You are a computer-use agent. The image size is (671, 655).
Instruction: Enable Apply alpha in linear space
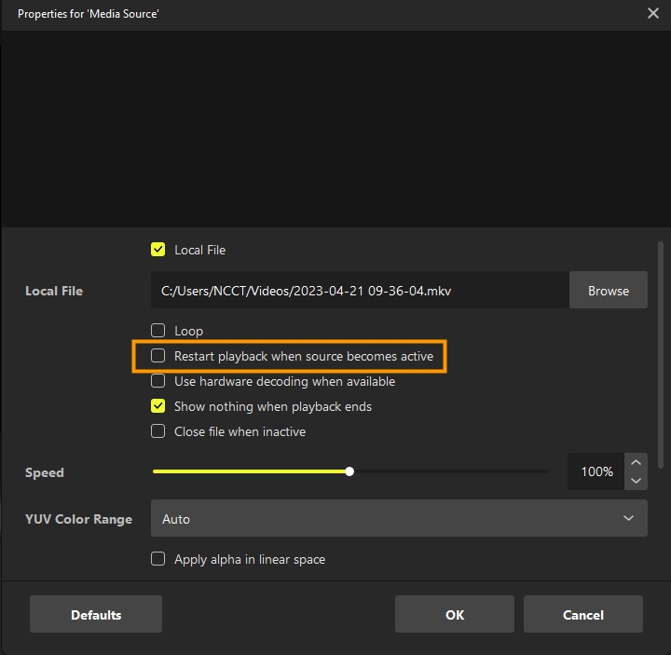(158, 559)
